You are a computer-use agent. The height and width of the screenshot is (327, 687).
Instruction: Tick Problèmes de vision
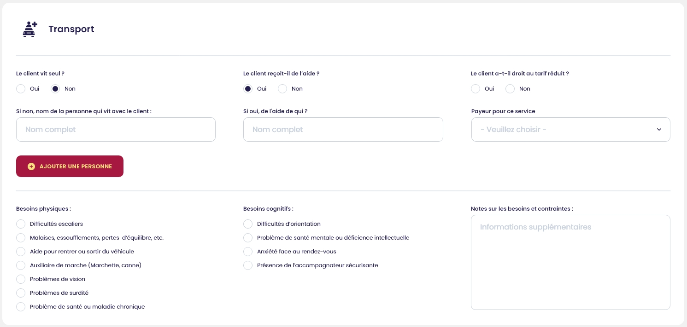(x=21, y=279)
